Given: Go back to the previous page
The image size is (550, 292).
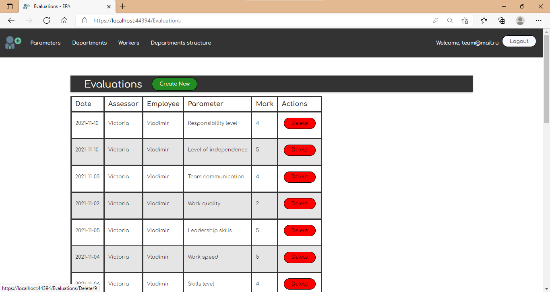Looking at the screenshot, I should click(x=11, y=20).
